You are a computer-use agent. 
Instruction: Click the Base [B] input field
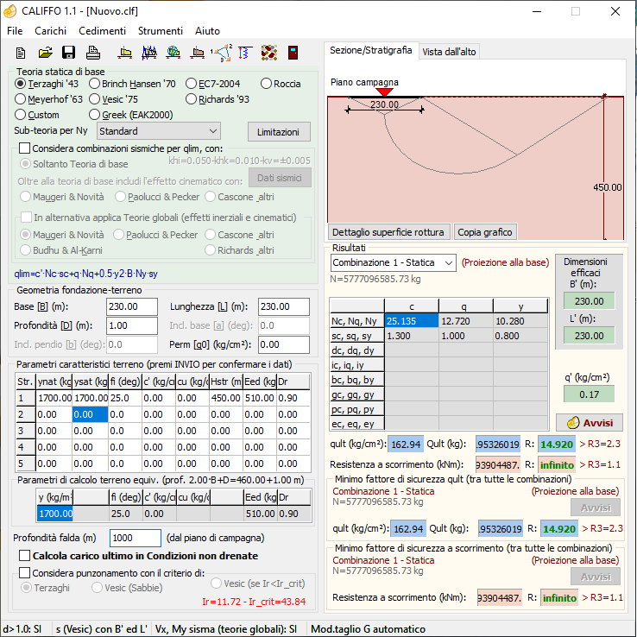[x=132, y=306]
